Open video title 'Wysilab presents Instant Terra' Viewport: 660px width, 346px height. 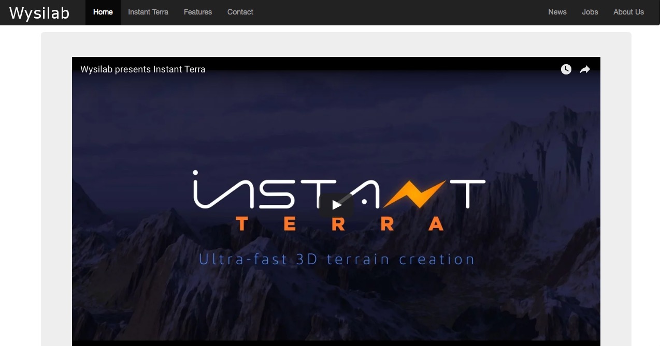click(143, 69)
